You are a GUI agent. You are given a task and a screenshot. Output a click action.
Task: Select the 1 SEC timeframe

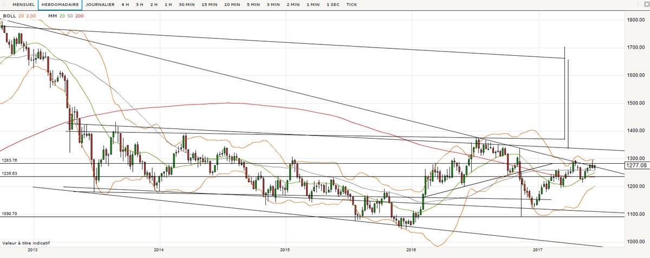pyautogui.click(x=333, y=4)
